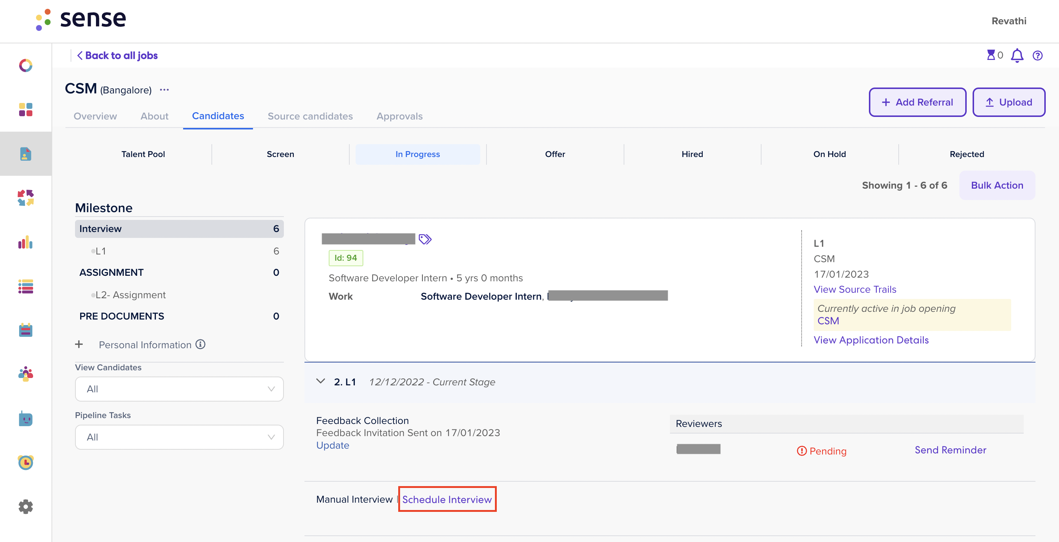Screen dimensions: 1059x542
Task: Open the Revathi user profile name
Action: 1009,21
